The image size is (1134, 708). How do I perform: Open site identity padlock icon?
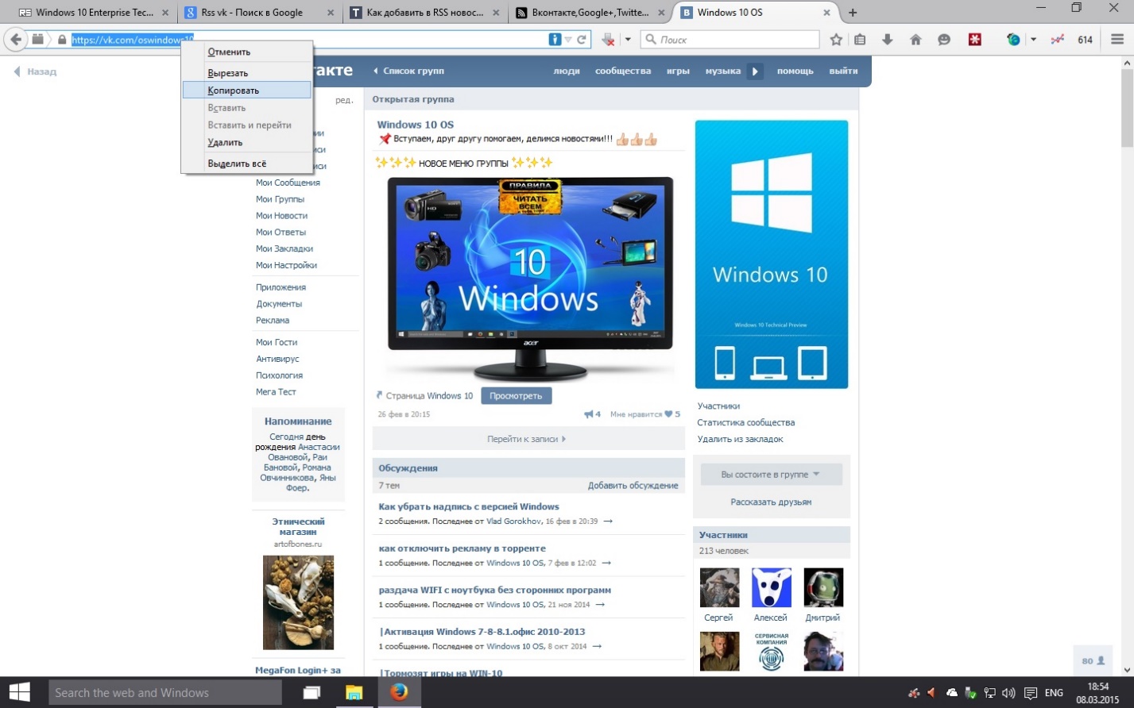(62, 40)
